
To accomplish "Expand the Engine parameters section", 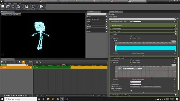I will 87,17.
